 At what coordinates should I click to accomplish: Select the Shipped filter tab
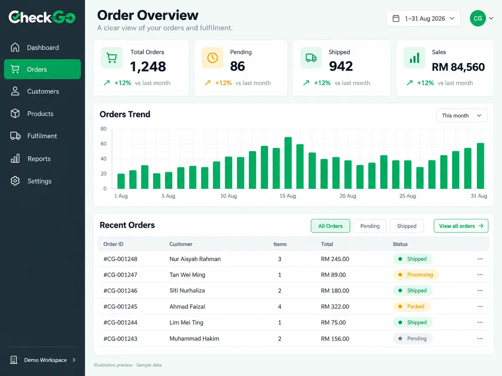pyautogui.click(x=407, y=226)
